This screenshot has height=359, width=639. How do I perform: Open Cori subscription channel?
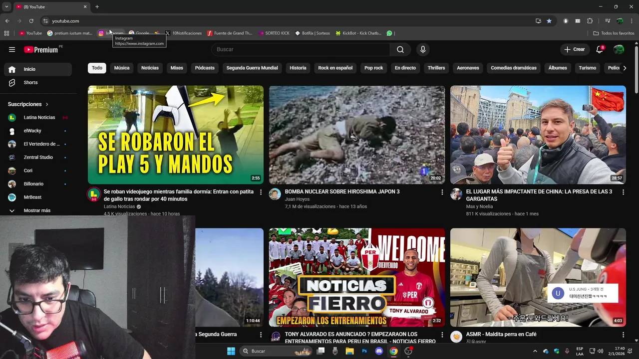point(38,171)
